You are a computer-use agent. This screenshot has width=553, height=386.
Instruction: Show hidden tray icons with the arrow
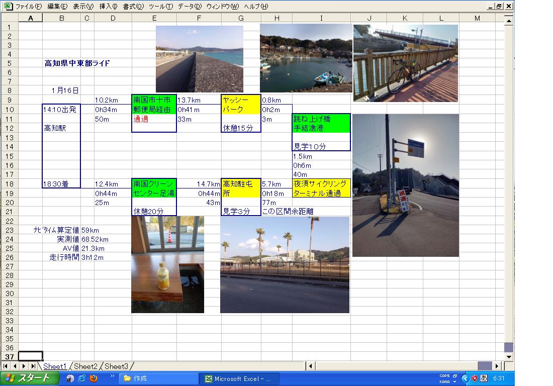(x=465, y=378)
